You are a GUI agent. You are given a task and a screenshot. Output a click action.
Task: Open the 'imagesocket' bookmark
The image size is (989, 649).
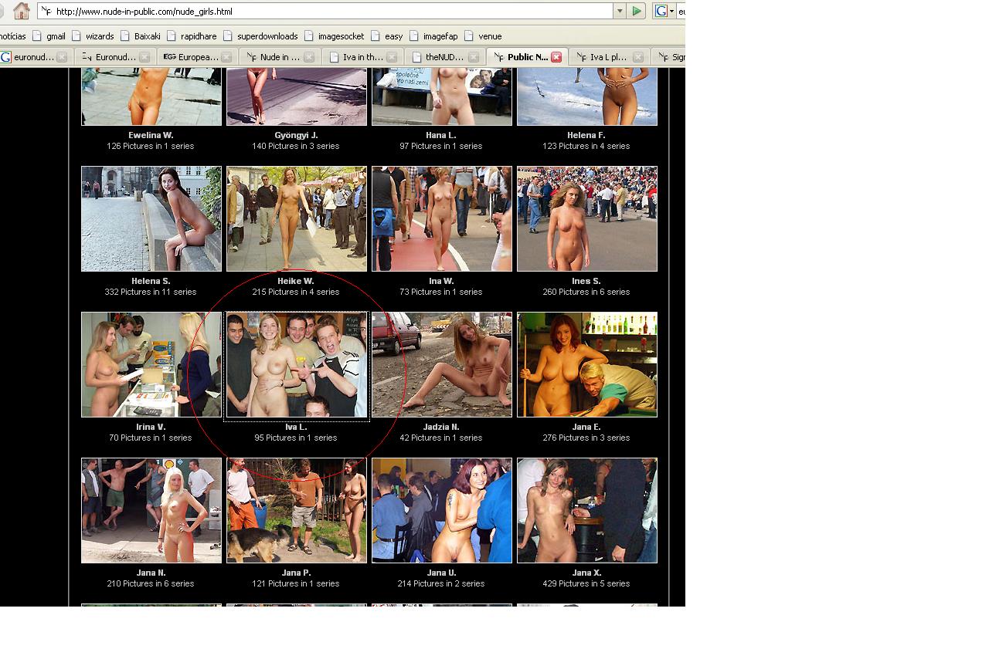340,36
